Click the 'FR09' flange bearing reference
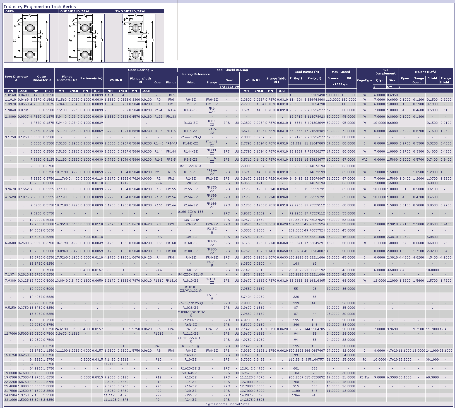The height and width of the screenshot is (408, 455). pos(171,95)
